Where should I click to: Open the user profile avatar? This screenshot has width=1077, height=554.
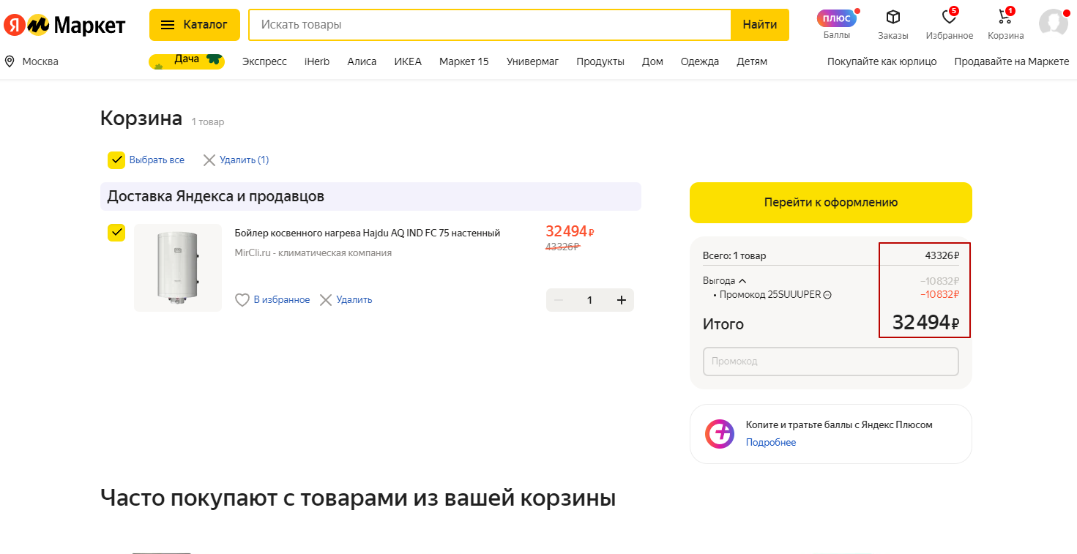pyautogui.click(x=1053, y=23)
